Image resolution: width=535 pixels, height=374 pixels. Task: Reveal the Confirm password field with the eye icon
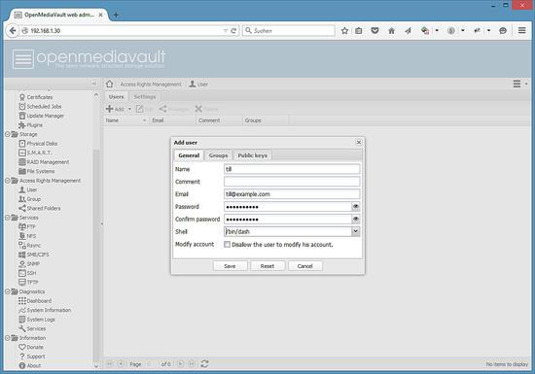[355, 219]
